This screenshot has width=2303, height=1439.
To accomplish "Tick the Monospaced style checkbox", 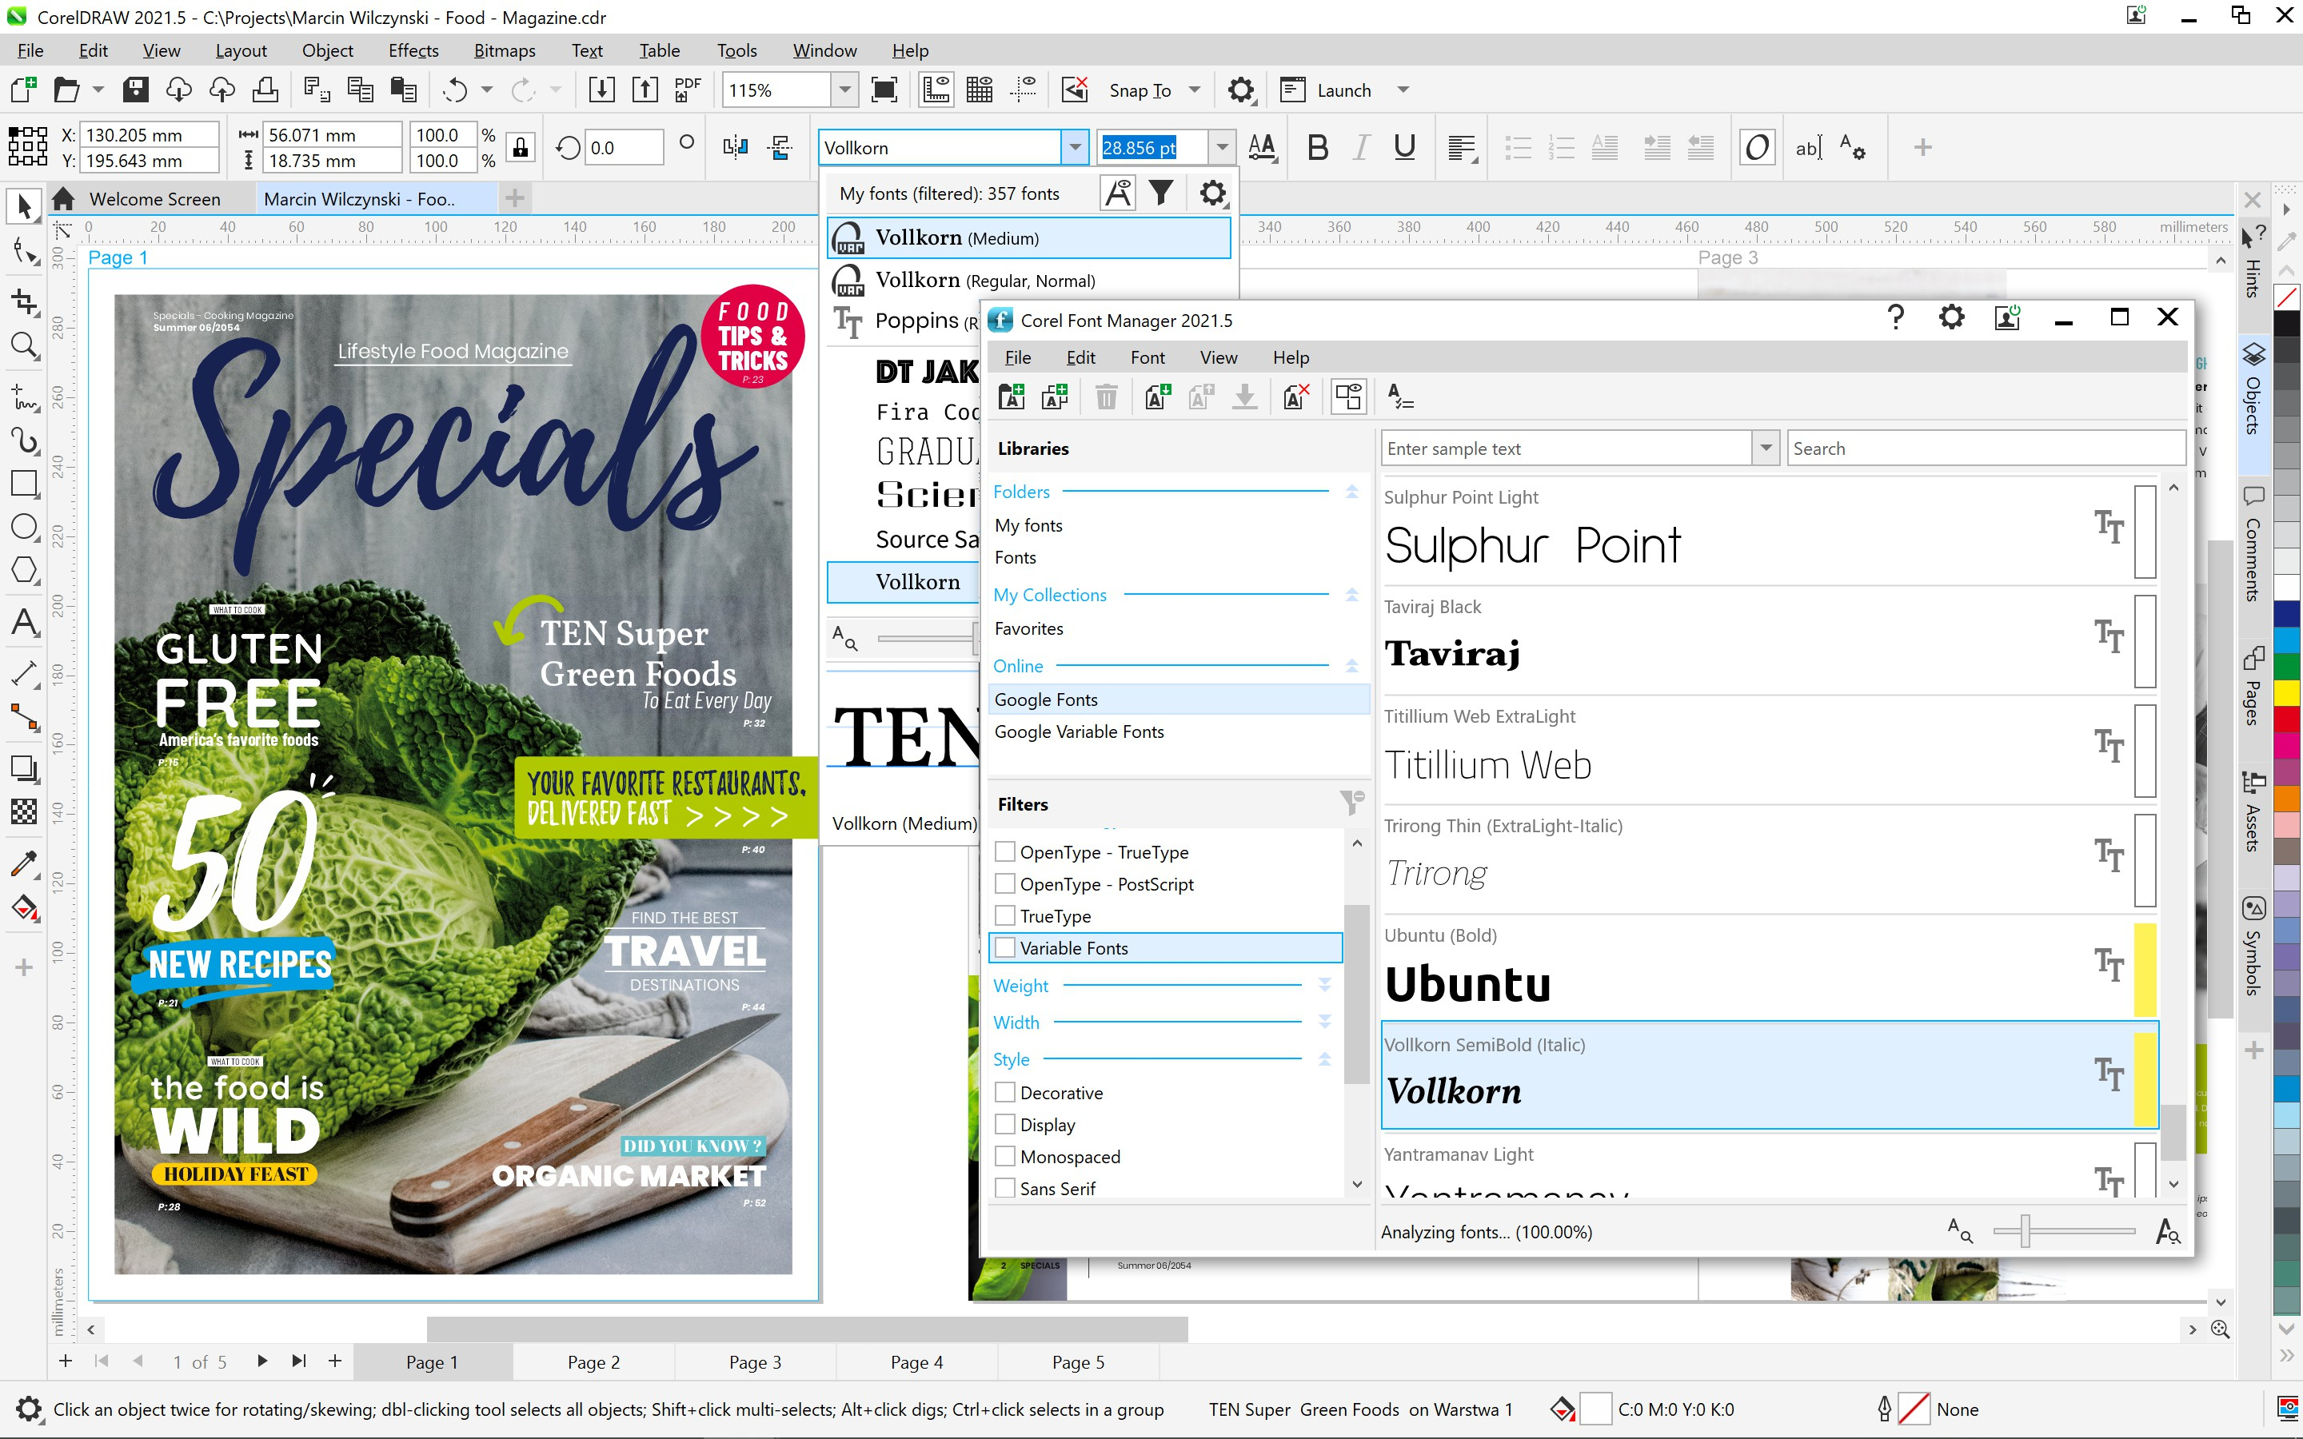I will point(1005,1156).
